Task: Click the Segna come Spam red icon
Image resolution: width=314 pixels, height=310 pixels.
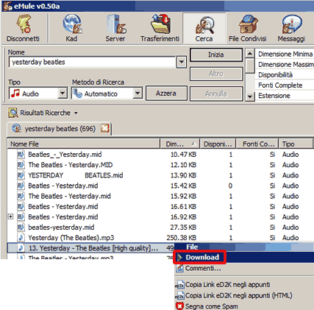Action: [x=179, y=306]
